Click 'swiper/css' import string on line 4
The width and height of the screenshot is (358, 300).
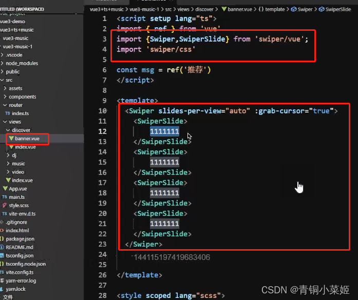171,49
